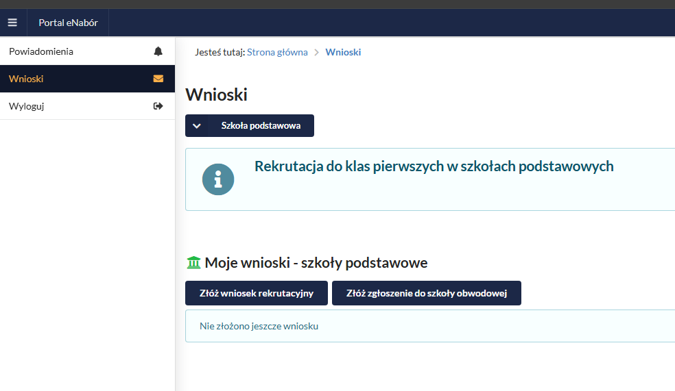Toggle the hamburger sidebar menu icon
This screenshot has height=391, width=675.
[x=12, y=23]
